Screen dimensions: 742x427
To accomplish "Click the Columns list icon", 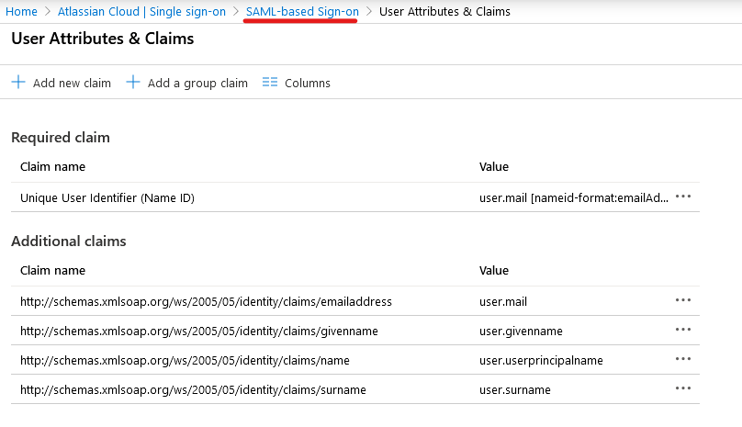I will (x=270, y=83).
